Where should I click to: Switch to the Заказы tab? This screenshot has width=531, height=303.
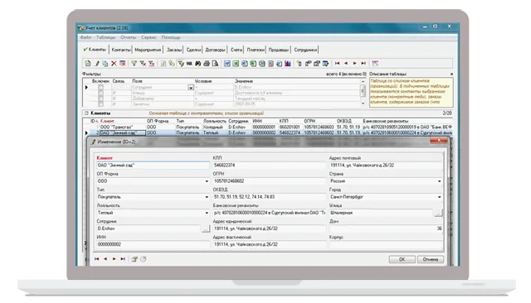point(174,50)
